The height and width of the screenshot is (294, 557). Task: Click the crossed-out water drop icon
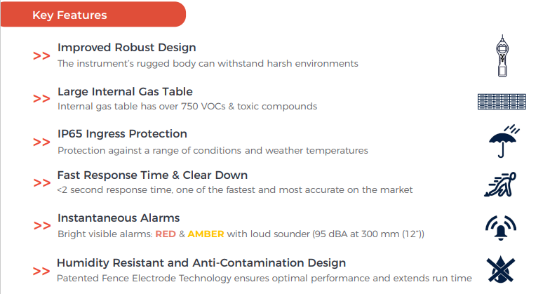[500, 269]
